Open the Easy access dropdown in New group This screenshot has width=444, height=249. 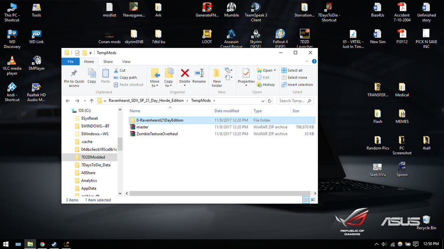click(x=229, y=77)
